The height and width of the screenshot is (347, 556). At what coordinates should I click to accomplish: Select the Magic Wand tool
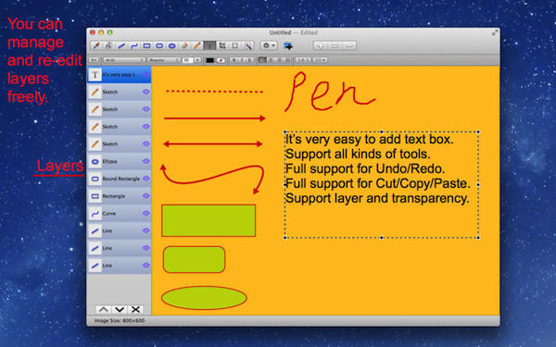(247, 45)
